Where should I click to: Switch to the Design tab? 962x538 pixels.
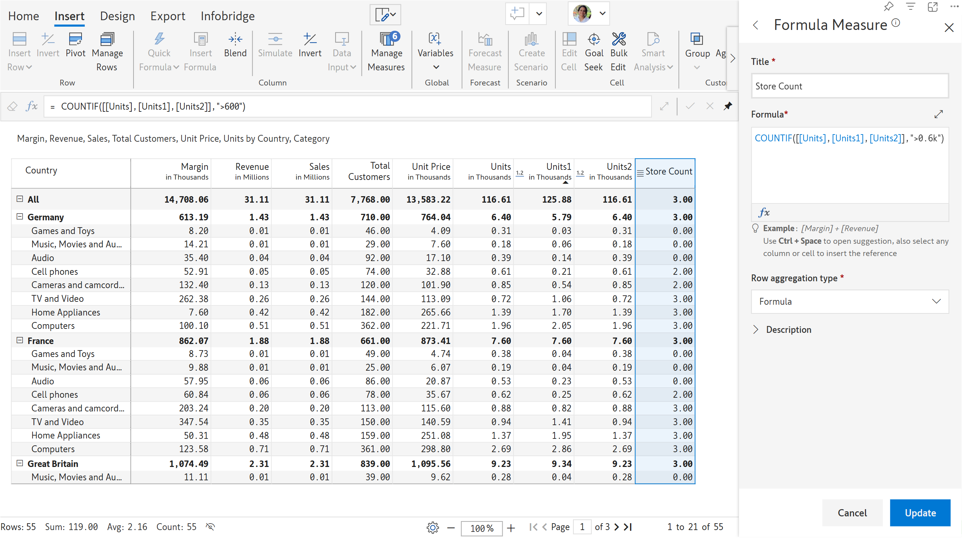point(117,16)
